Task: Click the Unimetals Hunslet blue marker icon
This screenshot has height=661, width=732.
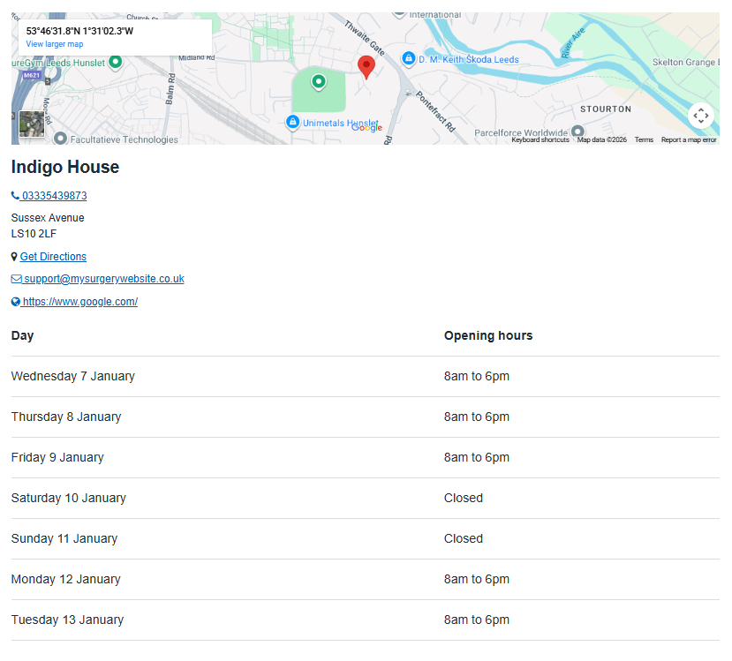Action: pyautogui.click(x=292, y=122)
